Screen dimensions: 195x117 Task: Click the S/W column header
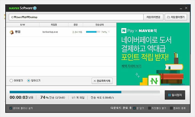(x=22, y=25)
